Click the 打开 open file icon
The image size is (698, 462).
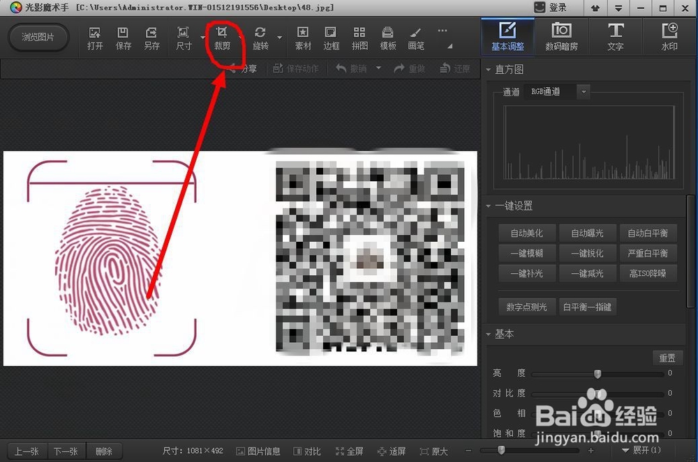[95, 38]
